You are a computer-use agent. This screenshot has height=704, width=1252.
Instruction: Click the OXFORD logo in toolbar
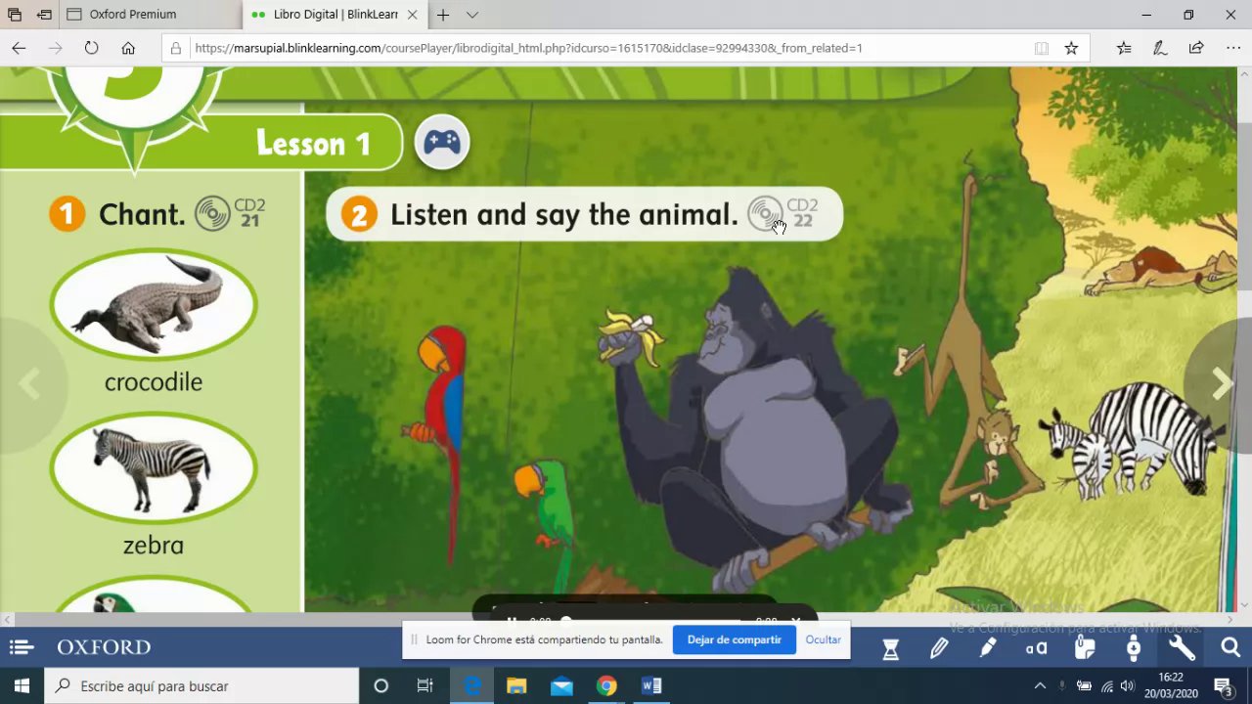(104, 647)
